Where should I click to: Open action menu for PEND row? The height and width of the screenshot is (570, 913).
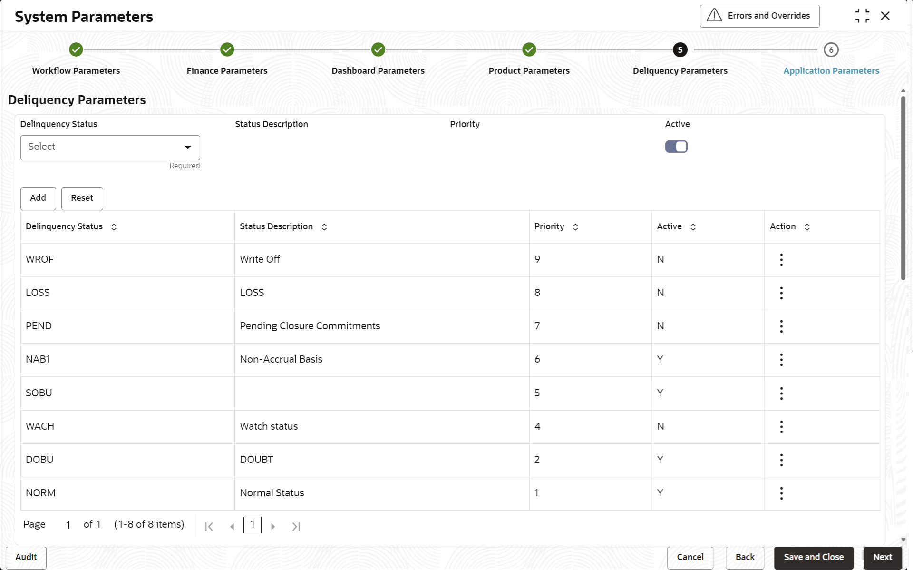coord(781,326)
